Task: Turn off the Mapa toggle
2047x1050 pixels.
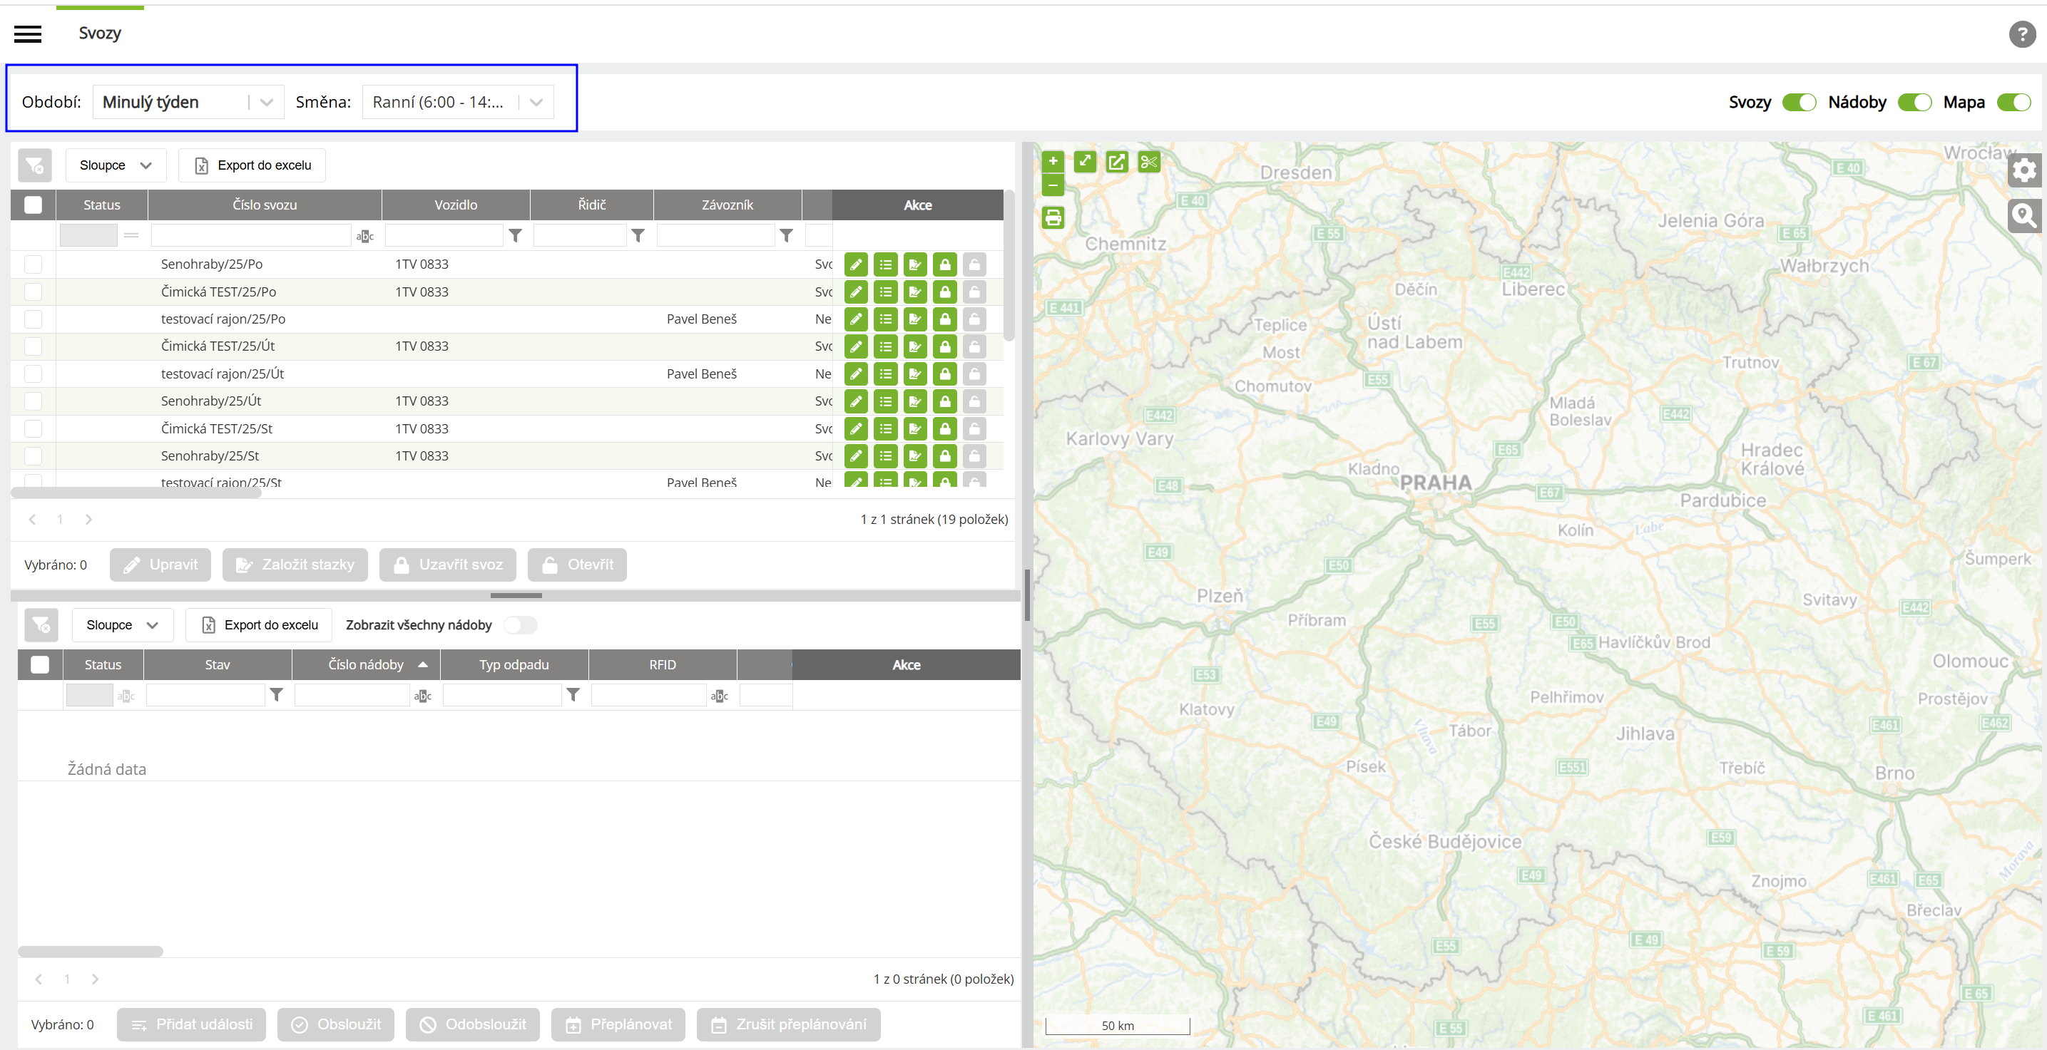Action: (2013, 103)
